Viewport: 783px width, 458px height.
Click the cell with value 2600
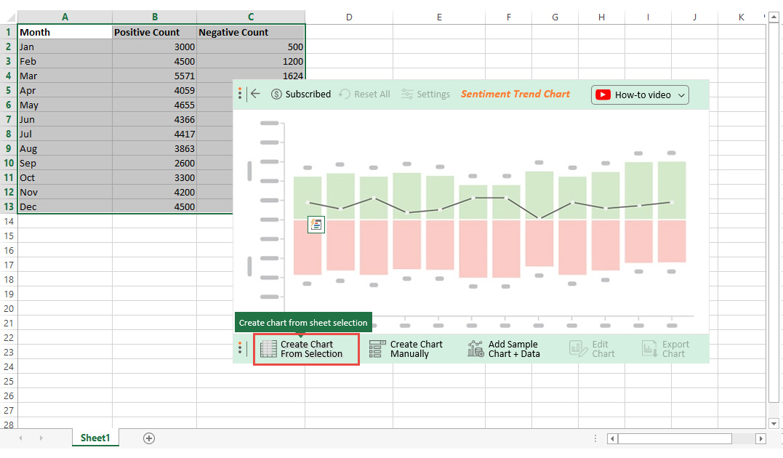tap(155, 164)
